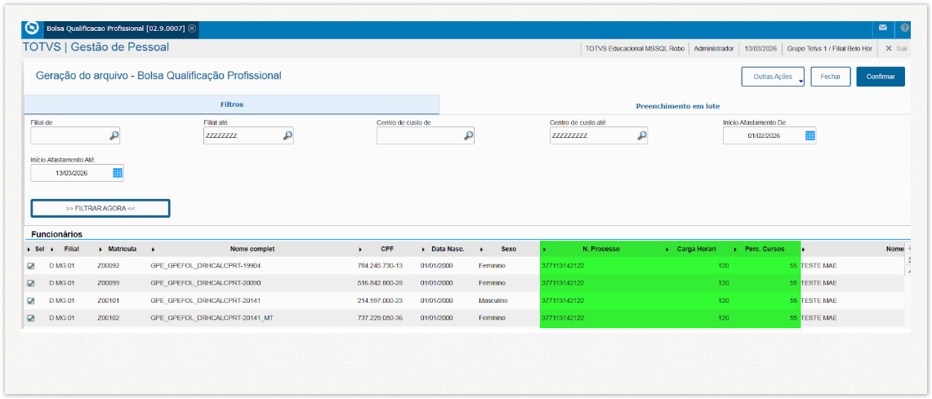Select CPF cell 784.245.730-13
This screenshot has height=399, width=932.
click(380, 266)
